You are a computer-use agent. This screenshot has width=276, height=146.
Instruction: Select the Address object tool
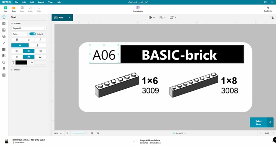(4, 23)
